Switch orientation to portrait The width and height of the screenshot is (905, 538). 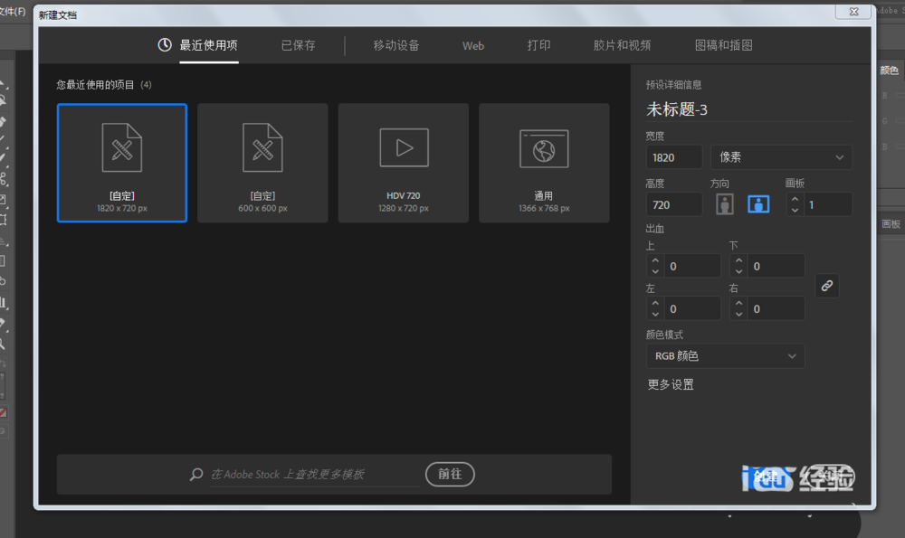click(724, 203)
